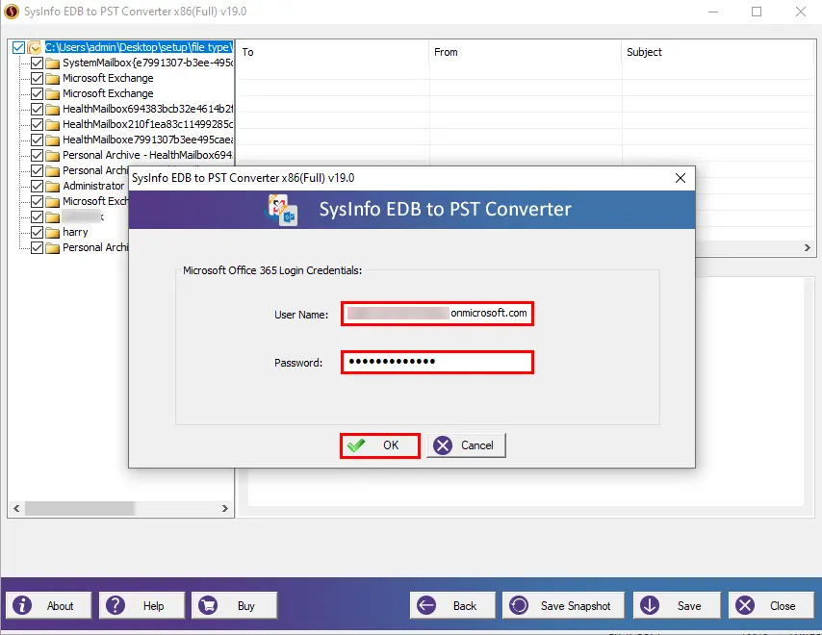
Task: Click the Close button in bottom bar
Action: [x=771, y=606]
